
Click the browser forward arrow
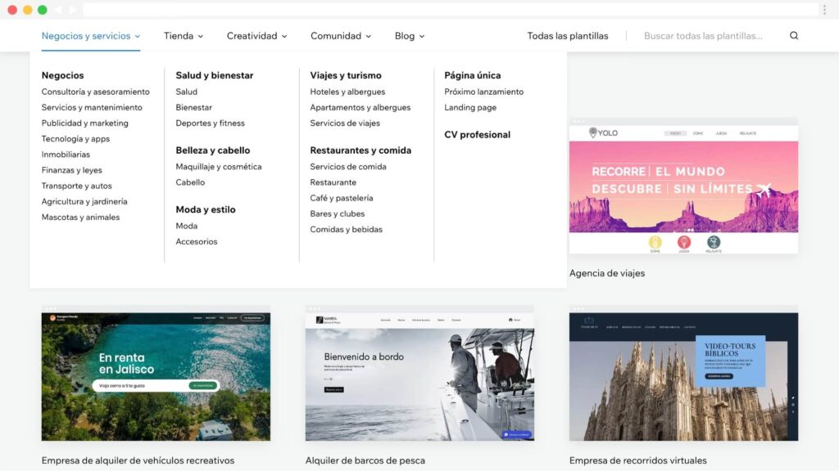point(73,10)
